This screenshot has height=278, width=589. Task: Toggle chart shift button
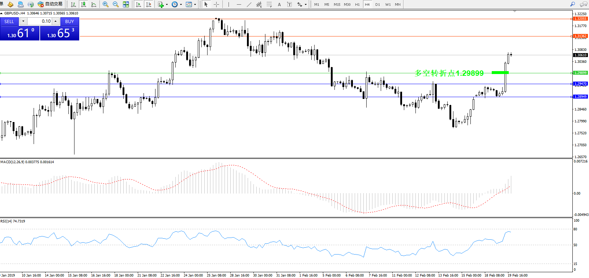[x=149, y=4]
